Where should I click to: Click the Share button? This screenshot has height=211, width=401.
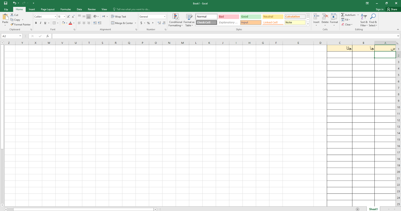coord(392,9)
